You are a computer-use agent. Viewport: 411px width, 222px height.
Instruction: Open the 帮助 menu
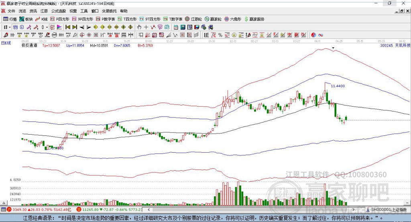[x=124, y=11]
